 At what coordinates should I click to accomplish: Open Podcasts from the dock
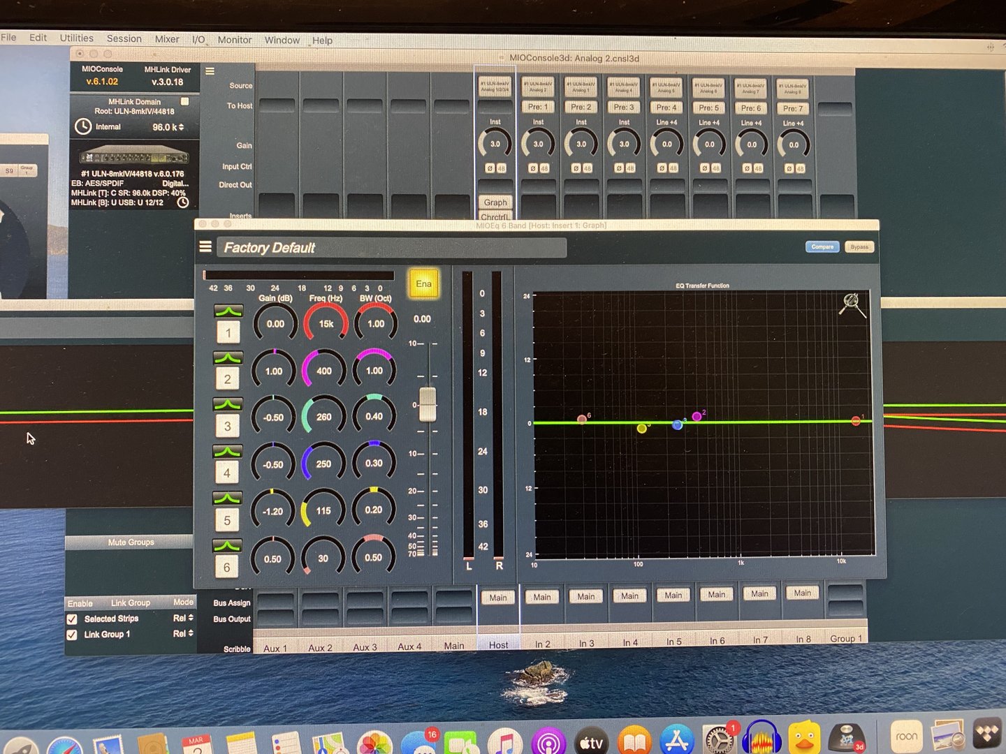(x=548, y=741)
